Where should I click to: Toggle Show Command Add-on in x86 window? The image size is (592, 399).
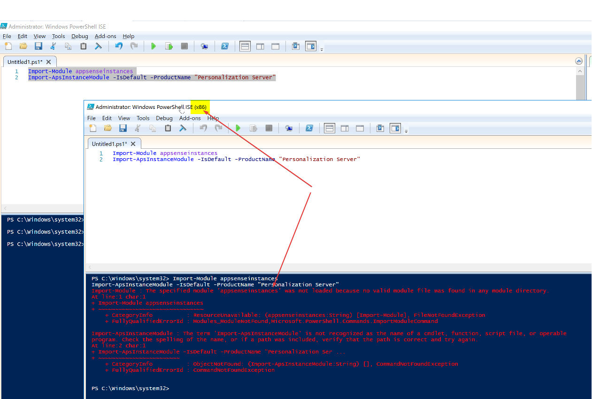coord(395,128)
